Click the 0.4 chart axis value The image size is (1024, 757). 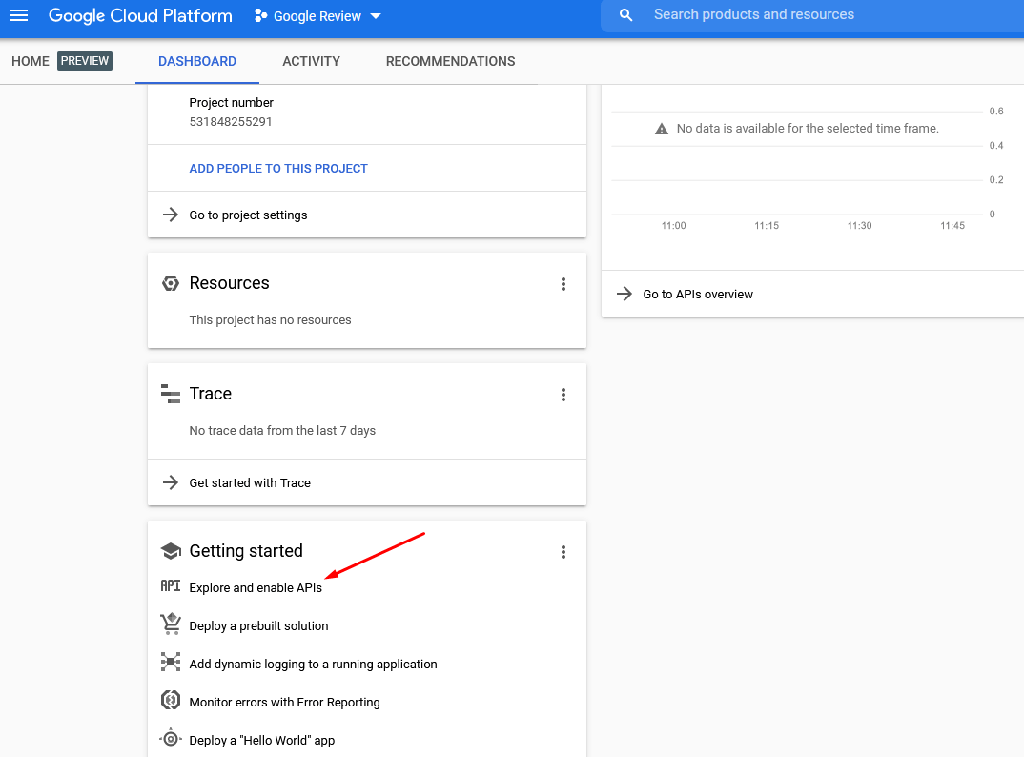[x=996, y=145]
